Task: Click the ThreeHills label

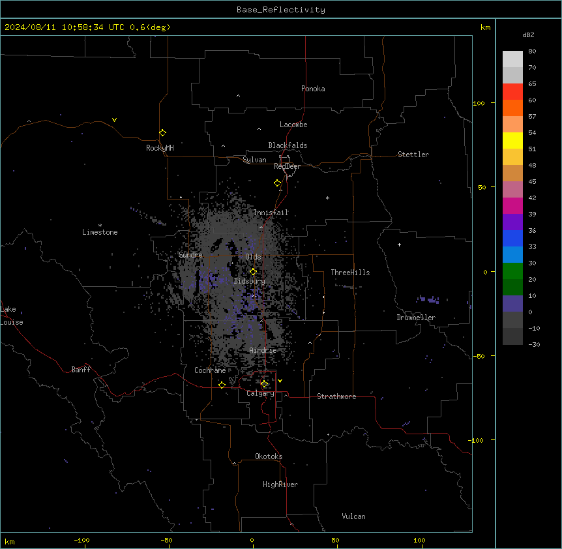Action: [350, 273]
